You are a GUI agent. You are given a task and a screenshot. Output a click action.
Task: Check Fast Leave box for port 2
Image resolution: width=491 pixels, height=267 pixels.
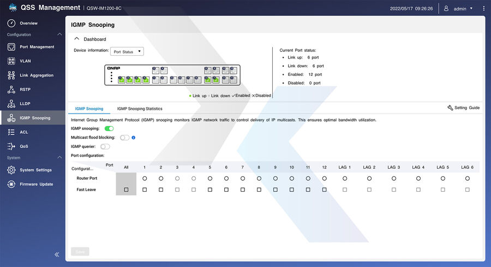(x=161, y=190)
